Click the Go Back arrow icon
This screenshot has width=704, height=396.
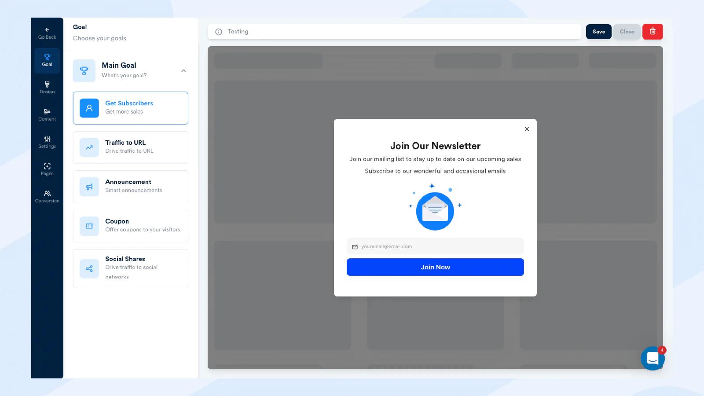tap(47, 30)
